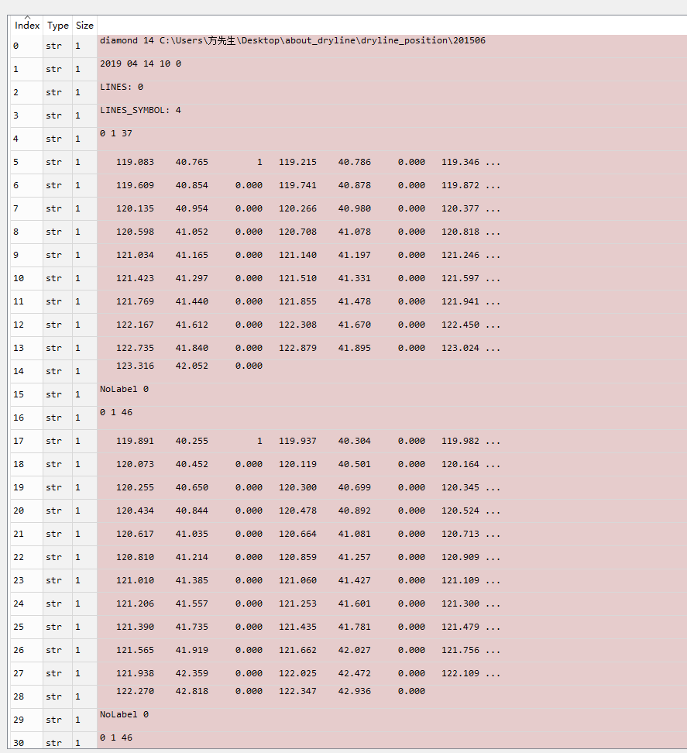Select the 'NoLabel 0' value in row 29
This screenshot has width=687, height=753.
[x=392, y=720]
